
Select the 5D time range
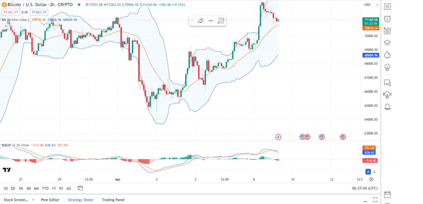tap(13, 188)
